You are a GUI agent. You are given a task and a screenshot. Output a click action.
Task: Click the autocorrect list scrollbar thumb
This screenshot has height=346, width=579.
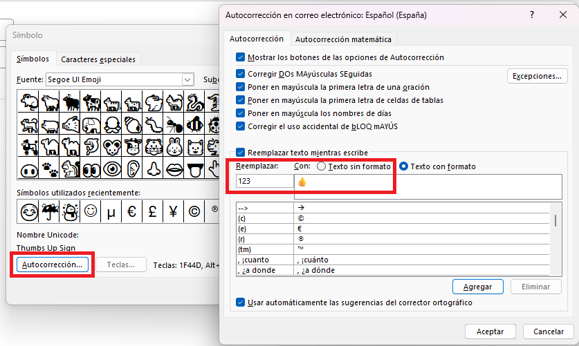tap(555, 220)
